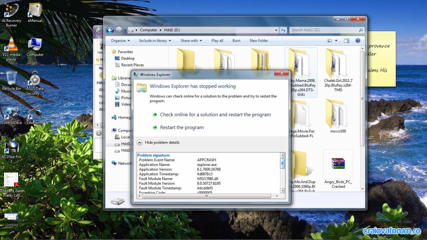Select Network in navigation pane
The image size is (427, 240).
121,163
